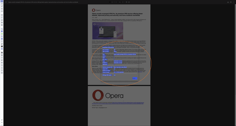This screenshot has width=236, height=126.
Task: Click the VPN Pro laptop image in the article
Action: pyautogui.click(x=108, y=31)
